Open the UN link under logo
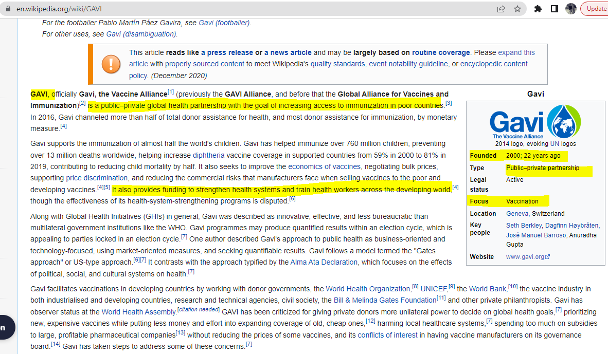 point(555,144)
